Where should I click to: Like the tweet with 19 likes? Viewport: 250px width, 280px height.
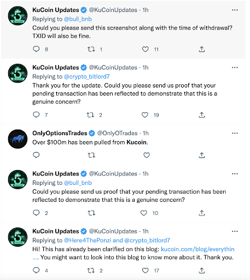[x=145, y=115]
